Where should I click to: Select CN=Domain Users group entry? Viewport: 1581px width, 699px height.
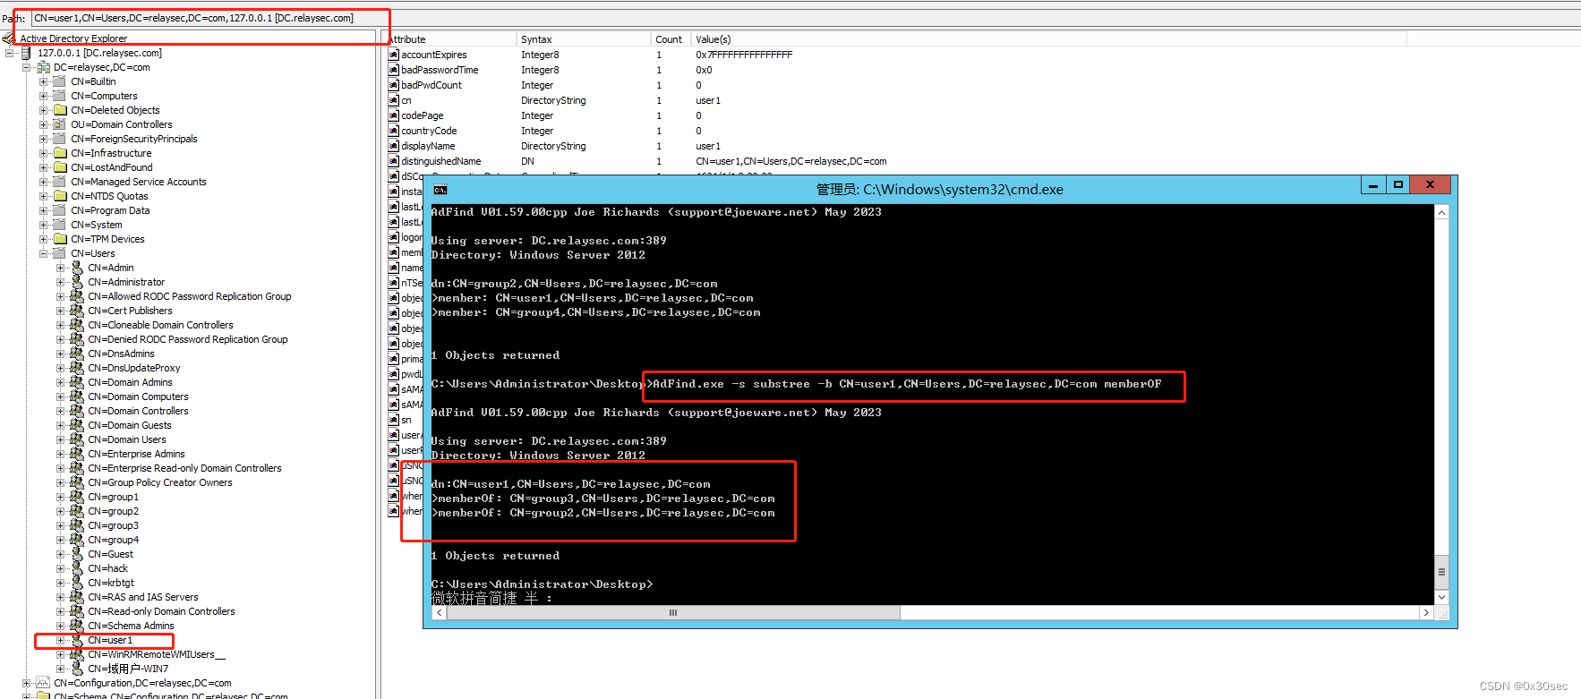coord(127,439)
